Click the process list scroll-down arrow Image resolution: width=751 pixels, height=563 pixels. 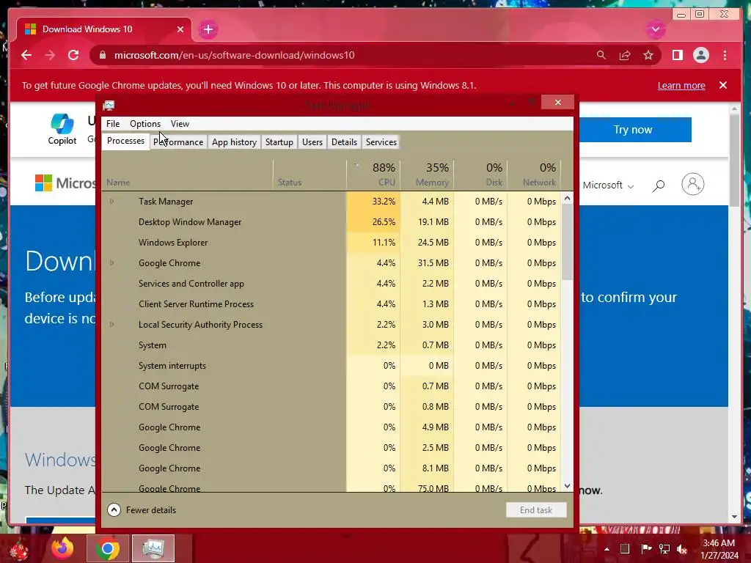pyautogui.click(x=567, y=486)
